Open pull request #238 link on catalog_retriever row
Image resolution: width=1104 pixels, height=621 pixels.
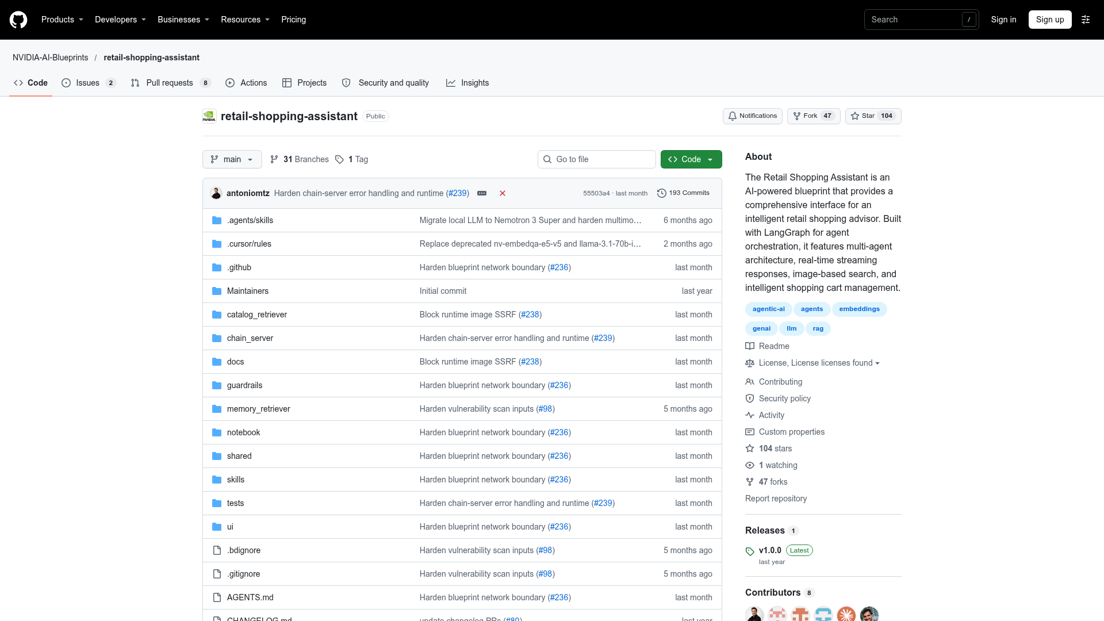tap(530, 315)
